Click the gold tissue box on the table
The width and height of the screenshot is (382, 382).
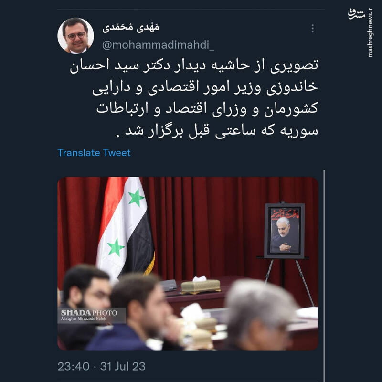[x=201, y=286]
